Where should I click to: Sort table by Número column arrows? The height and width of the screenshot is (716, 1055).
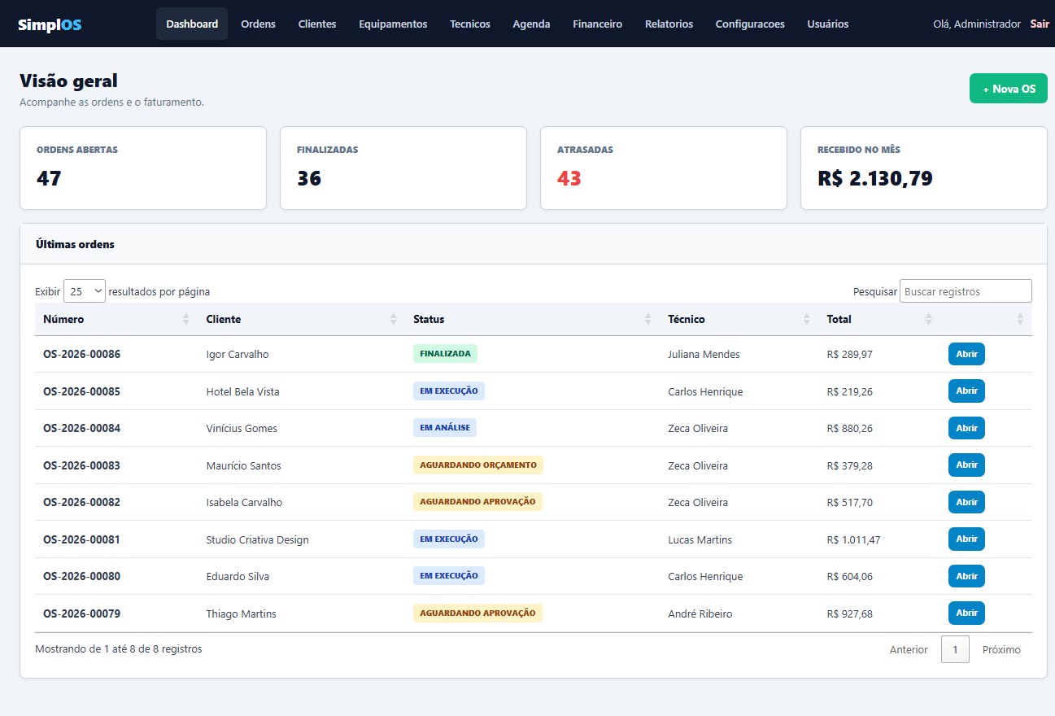click(186, 319)
